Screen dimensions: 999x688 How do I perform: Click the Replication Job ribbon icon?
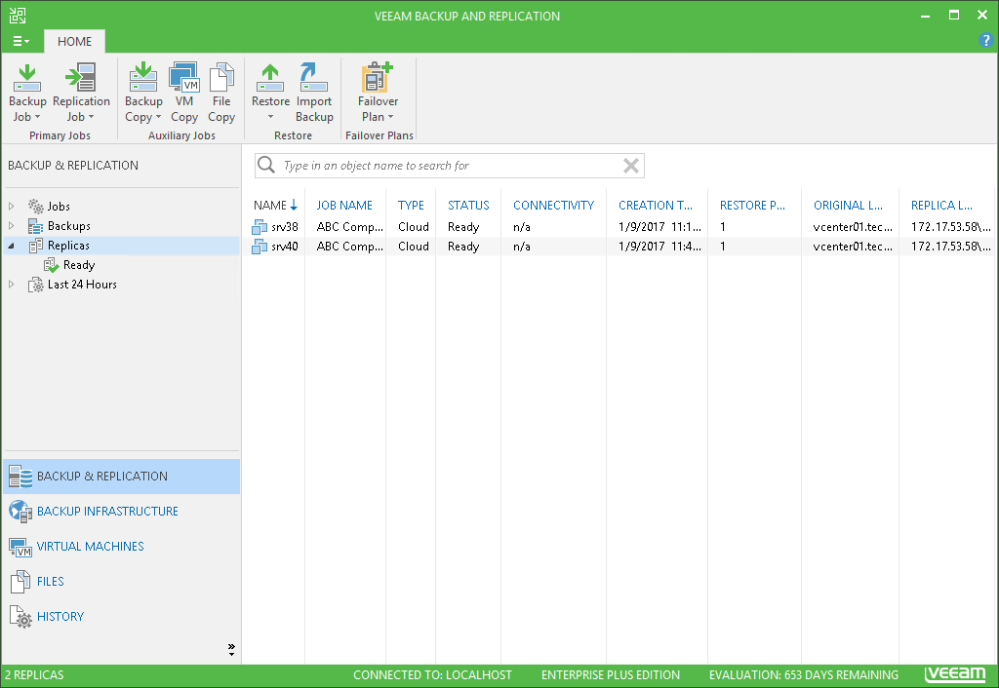point(81,77)
